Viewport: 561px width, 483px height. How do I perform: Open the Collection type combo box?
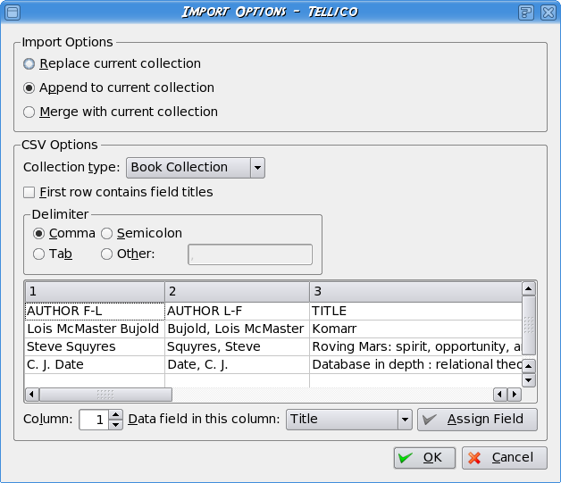196,168
